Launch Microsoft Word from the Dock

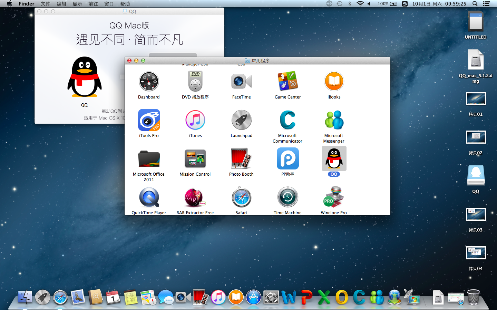click(289, 297)
